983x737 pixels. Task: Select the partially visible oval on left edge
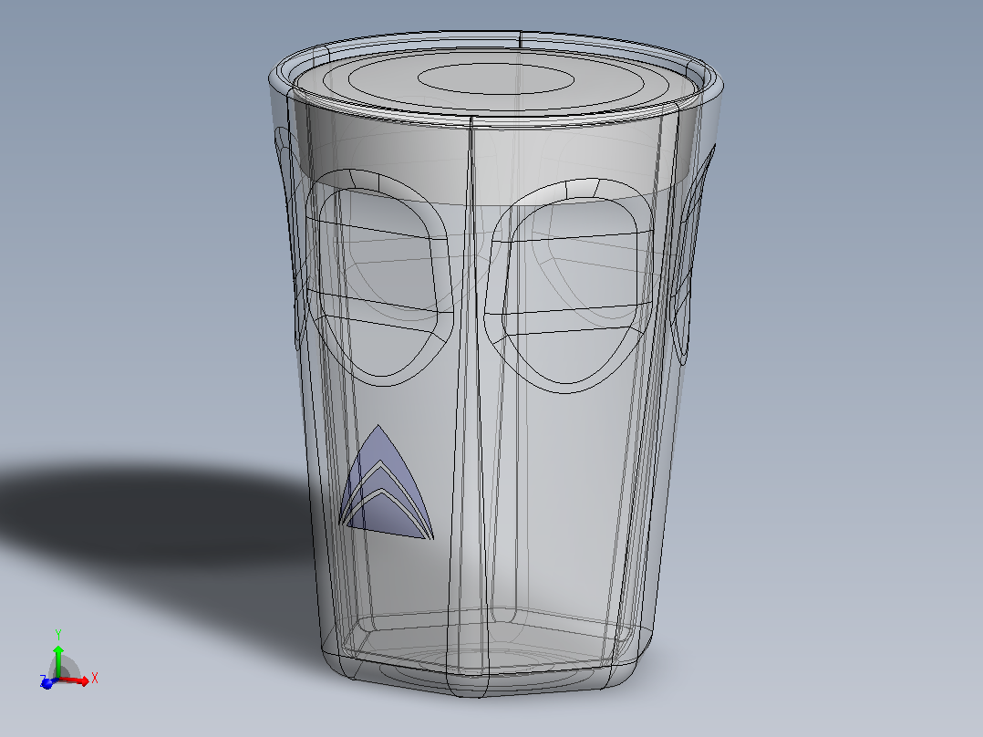click(x=290, y=238)
